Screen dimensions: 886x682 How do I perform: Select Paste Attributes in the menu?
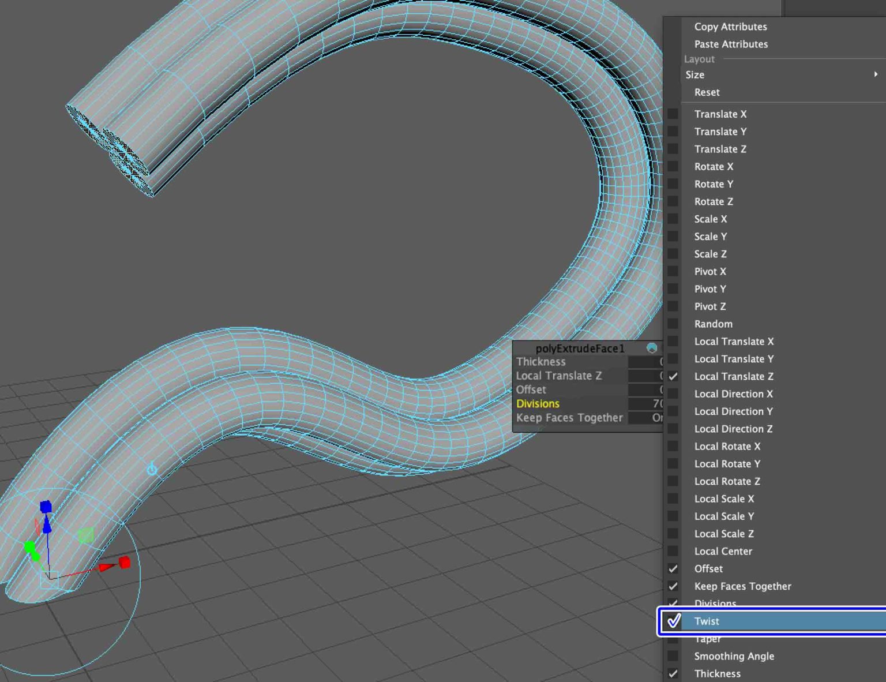click(731, 44)
